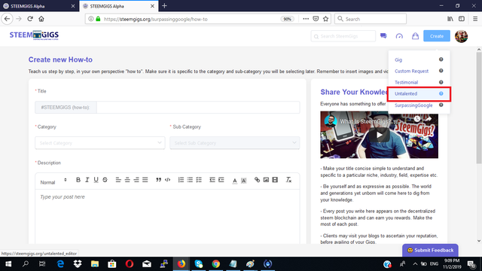Viewport: 482px width, 271px height.
Task: Increase indent in editor
Action: point(221,180)
